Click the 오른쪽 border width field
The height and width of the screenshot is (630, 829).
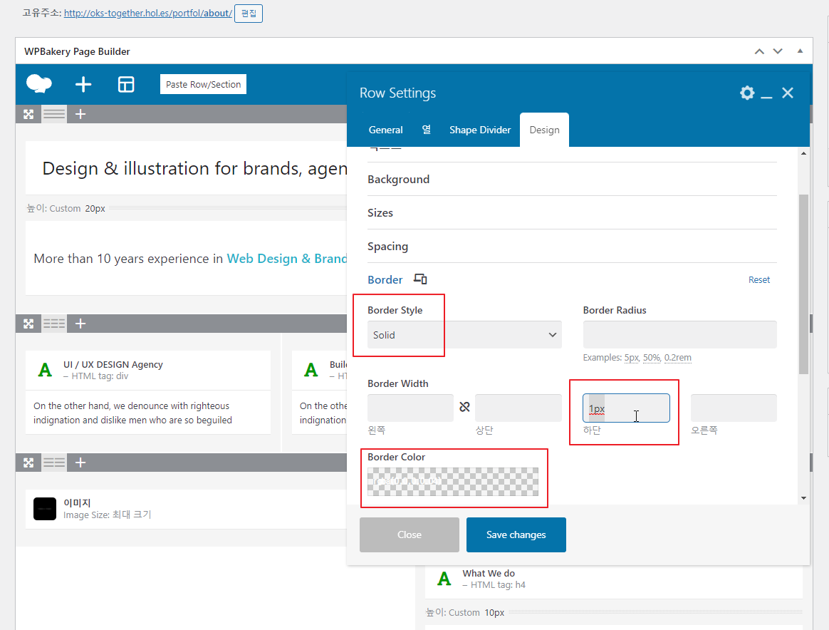click(734, 408)
